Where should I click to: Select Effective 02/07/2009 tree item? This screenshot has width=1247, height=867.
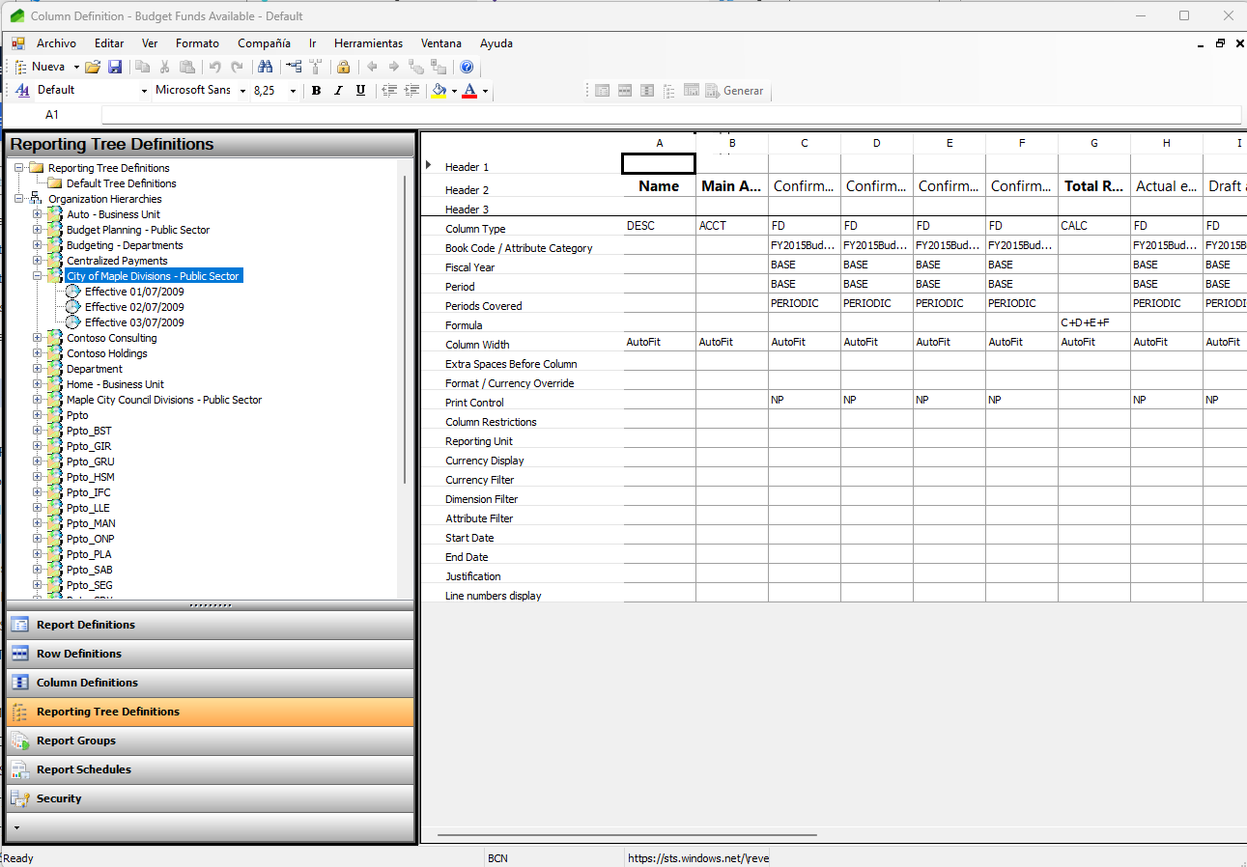[134, 307]
